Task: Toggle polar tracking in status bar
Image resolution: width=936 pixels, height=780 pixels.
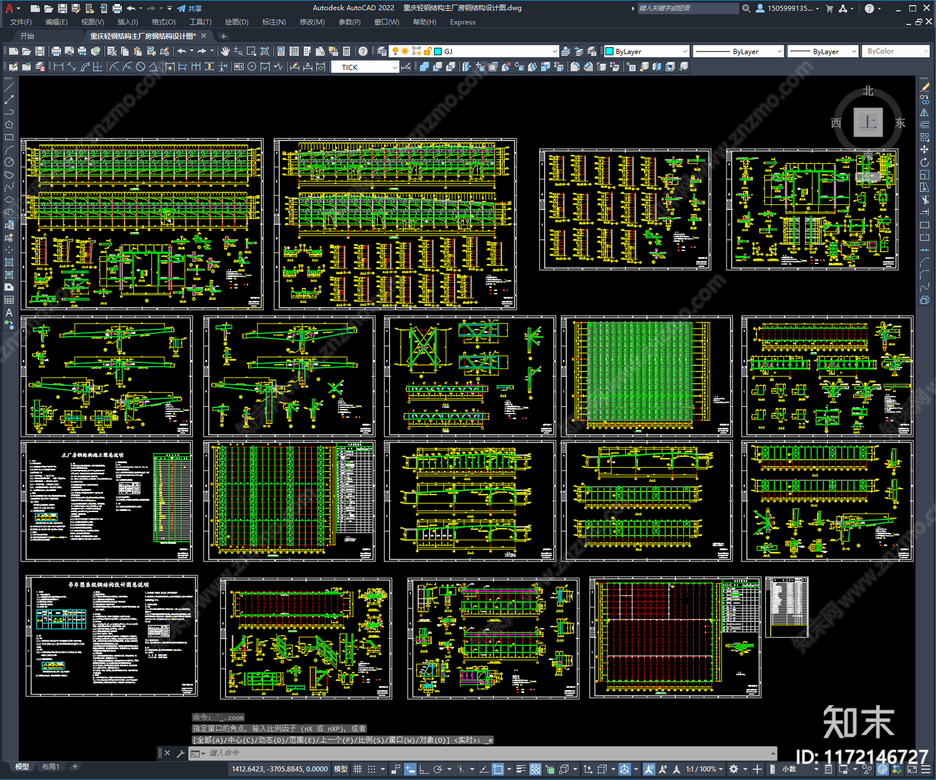Action: point(438,769)
